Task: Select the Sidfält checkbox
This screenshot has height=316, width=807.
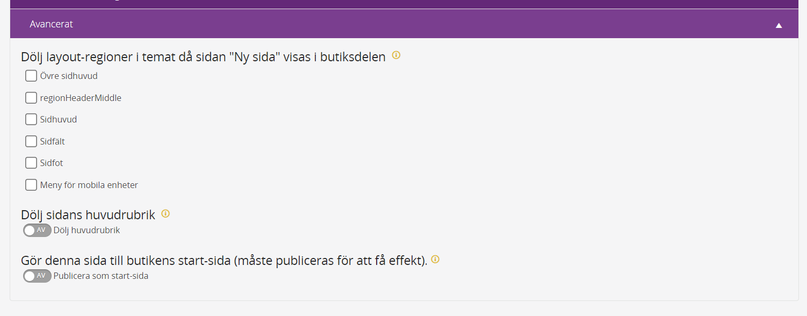Action: (x=31, y=141)
